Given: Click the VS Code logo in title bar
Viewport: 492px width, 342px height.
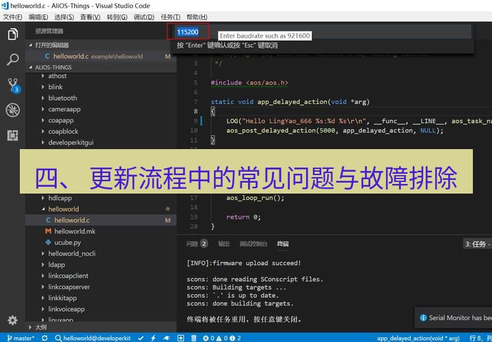Looking at the screenshot, I should coord(5,5).
